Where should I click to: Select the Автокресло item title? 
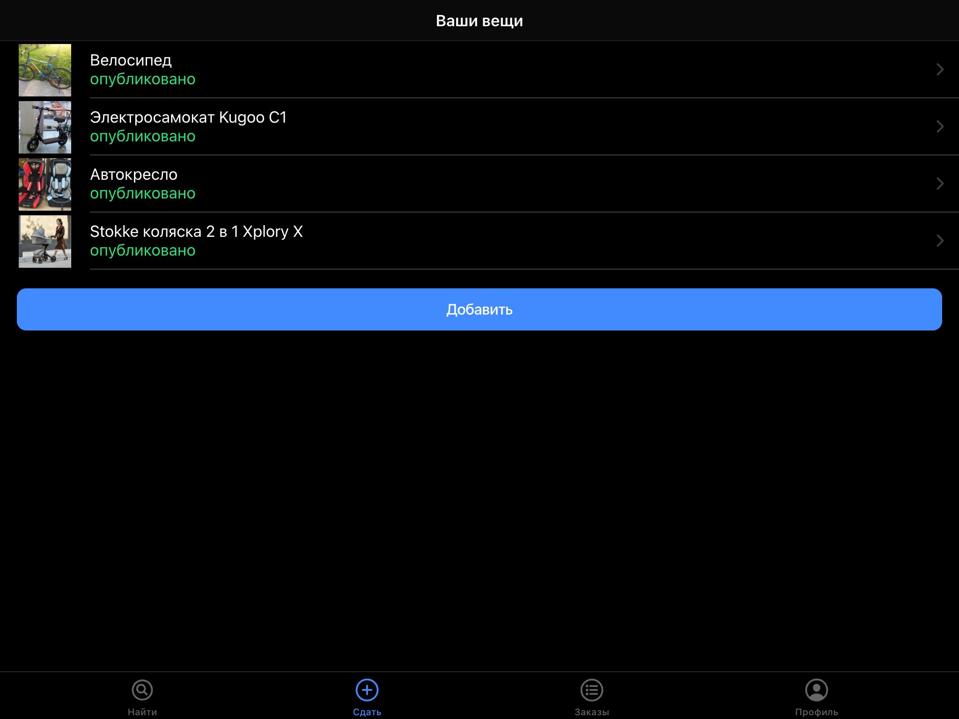133,175
